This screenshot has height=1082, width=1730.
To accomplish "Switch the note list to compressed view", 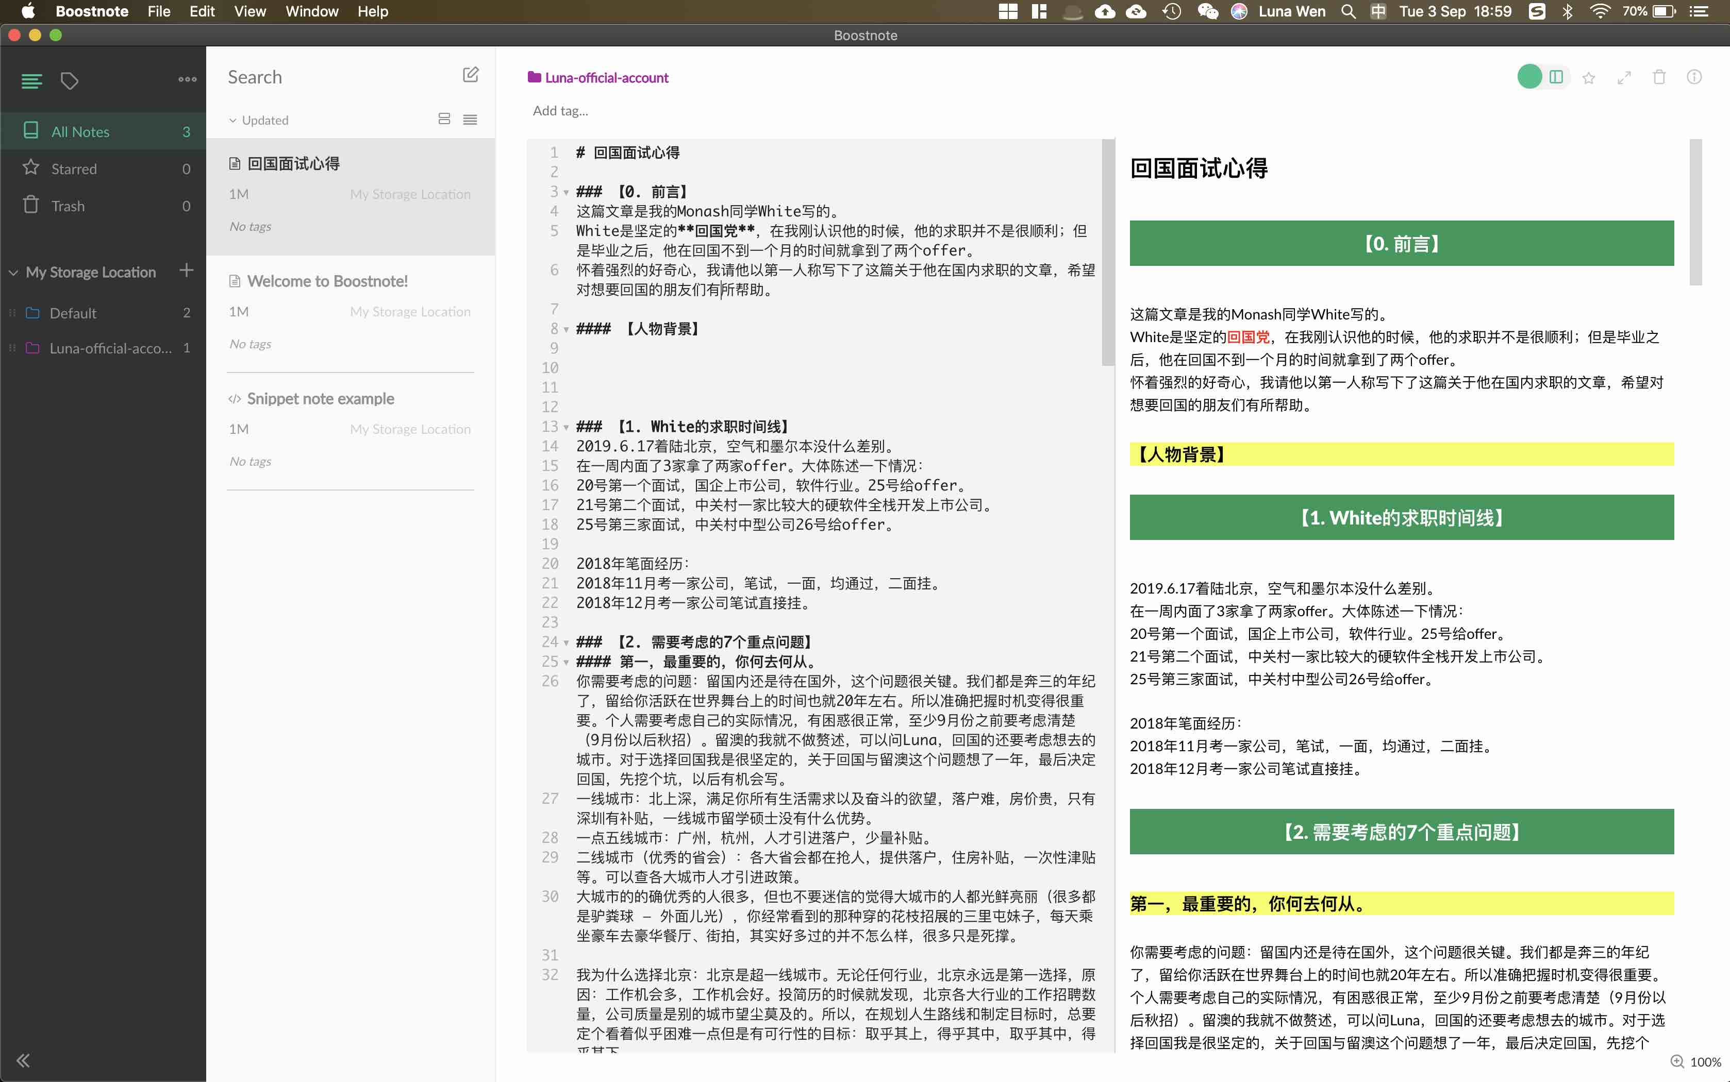I will pyautogui.click(x=470, y=120).
